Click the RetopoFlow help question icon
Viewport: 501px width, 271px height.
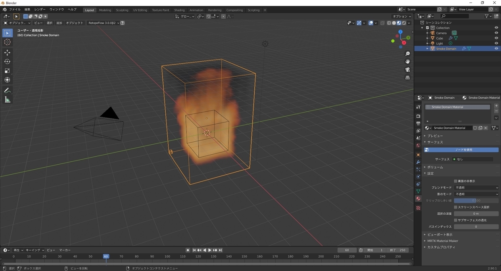[122, 23]
